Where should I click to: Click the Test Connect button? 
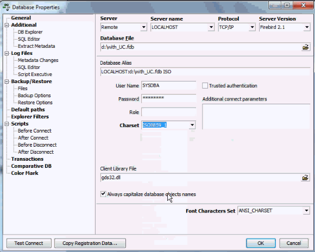[29, 243]
